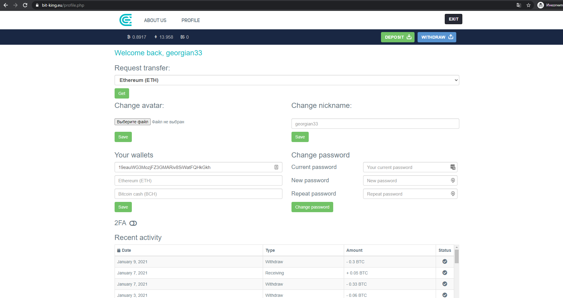Click the January 3, 2021 date cell
The image size is (563, 298).
point(189,294)
